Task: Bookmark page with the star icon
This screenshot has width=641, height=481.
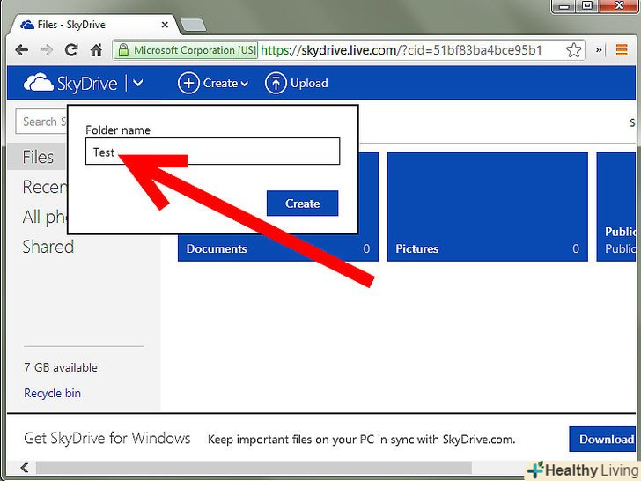Action: 573,50
